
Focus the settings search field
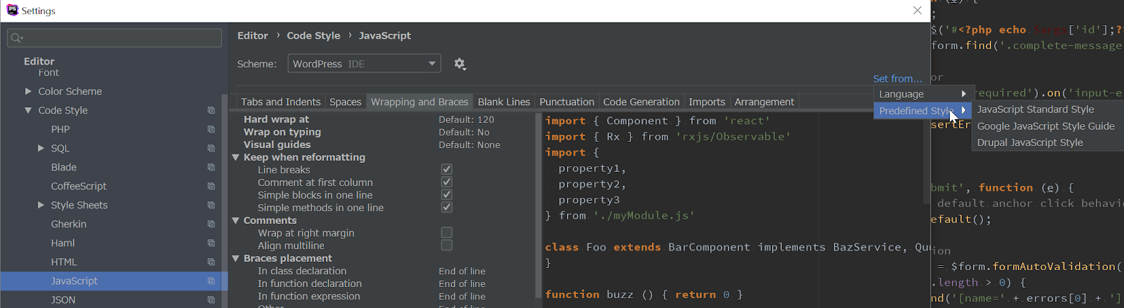click(115, 38)
